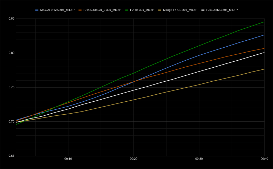Hide the Mirage F1 CE 30k_MIL+P series label

pyautogui.click(x=180, y=10)
